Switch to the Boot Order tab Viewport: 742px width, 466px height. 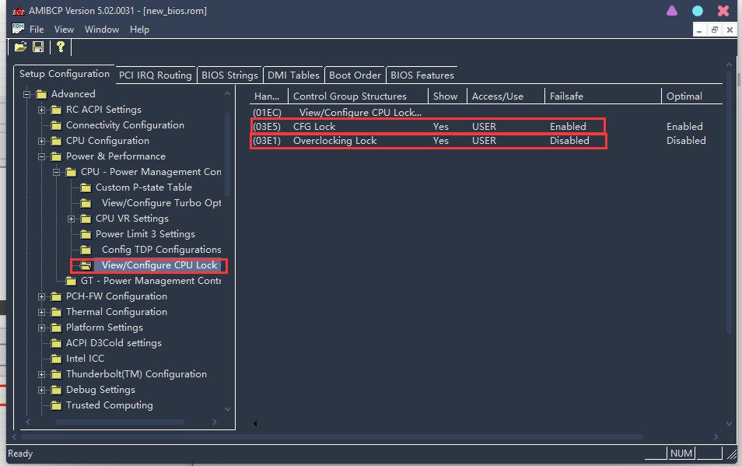click(355, 75)
